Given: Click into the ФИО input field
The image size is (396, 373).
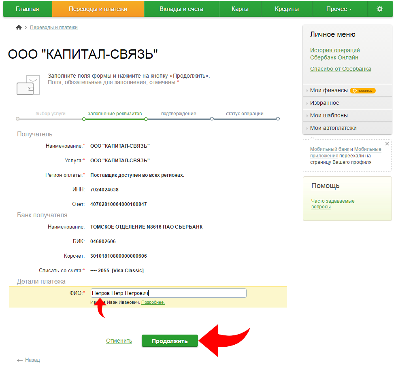Looking at the screenshot, I should (x=168, y=293).
